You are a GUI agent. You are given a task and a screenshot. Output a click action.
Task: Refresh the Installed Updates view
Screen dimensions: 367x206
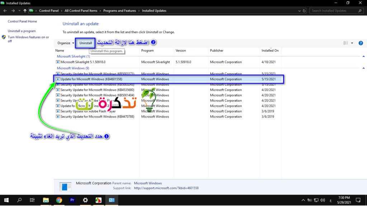pos(304,11)
